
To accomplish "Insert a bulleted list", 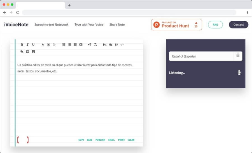I will 69,45.
